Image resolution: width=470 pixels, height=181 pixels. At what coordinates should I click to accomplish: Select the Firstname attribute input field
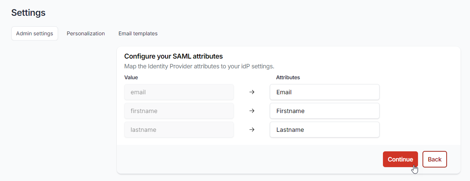point(325,111)
